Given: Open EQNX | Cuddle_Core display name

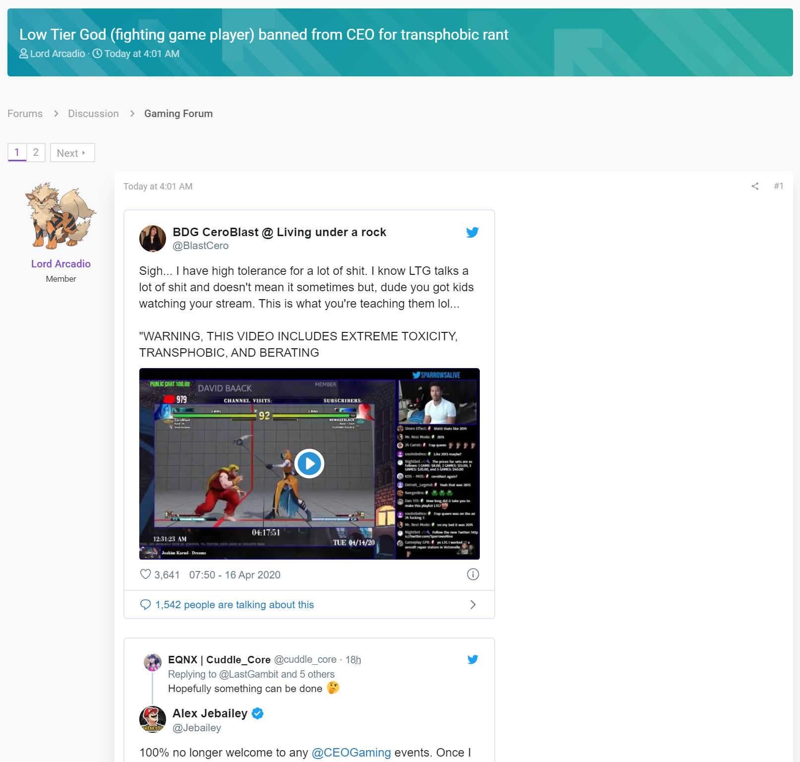Looking at the screenshot, I should point(219,660).
